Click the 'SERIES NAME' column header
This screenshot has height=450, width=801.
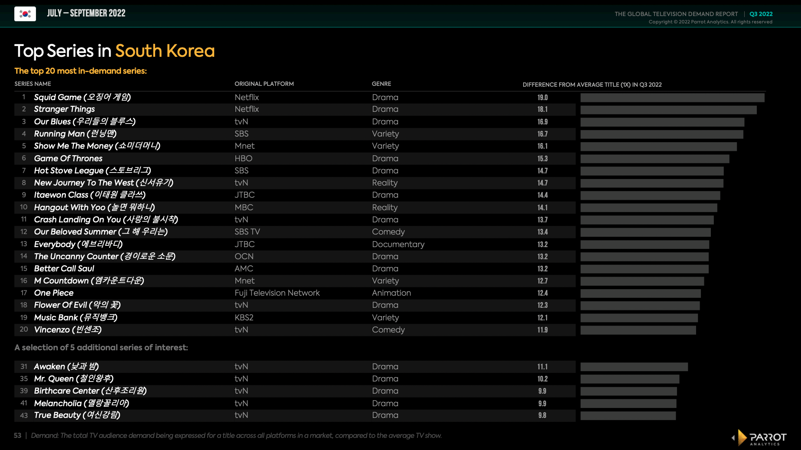pyautogui.click(x=33, y=84)
